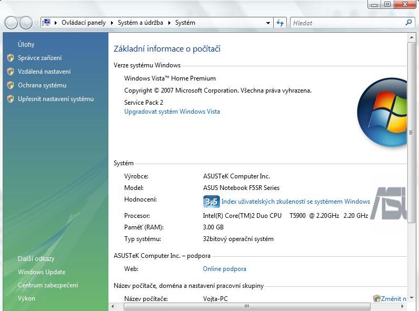The height and width of the screenshot is (311, 419).
Task: Click the magnifier search icon
Action: [408, 23]
